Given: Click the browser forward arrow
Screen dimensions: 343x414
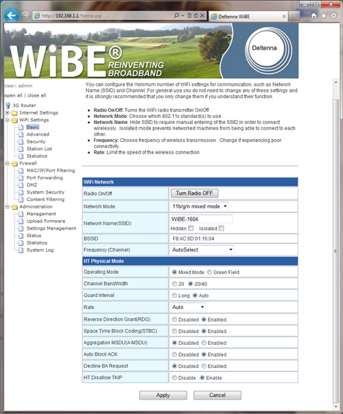Looking at the screenshot, I should coord(25,16).
